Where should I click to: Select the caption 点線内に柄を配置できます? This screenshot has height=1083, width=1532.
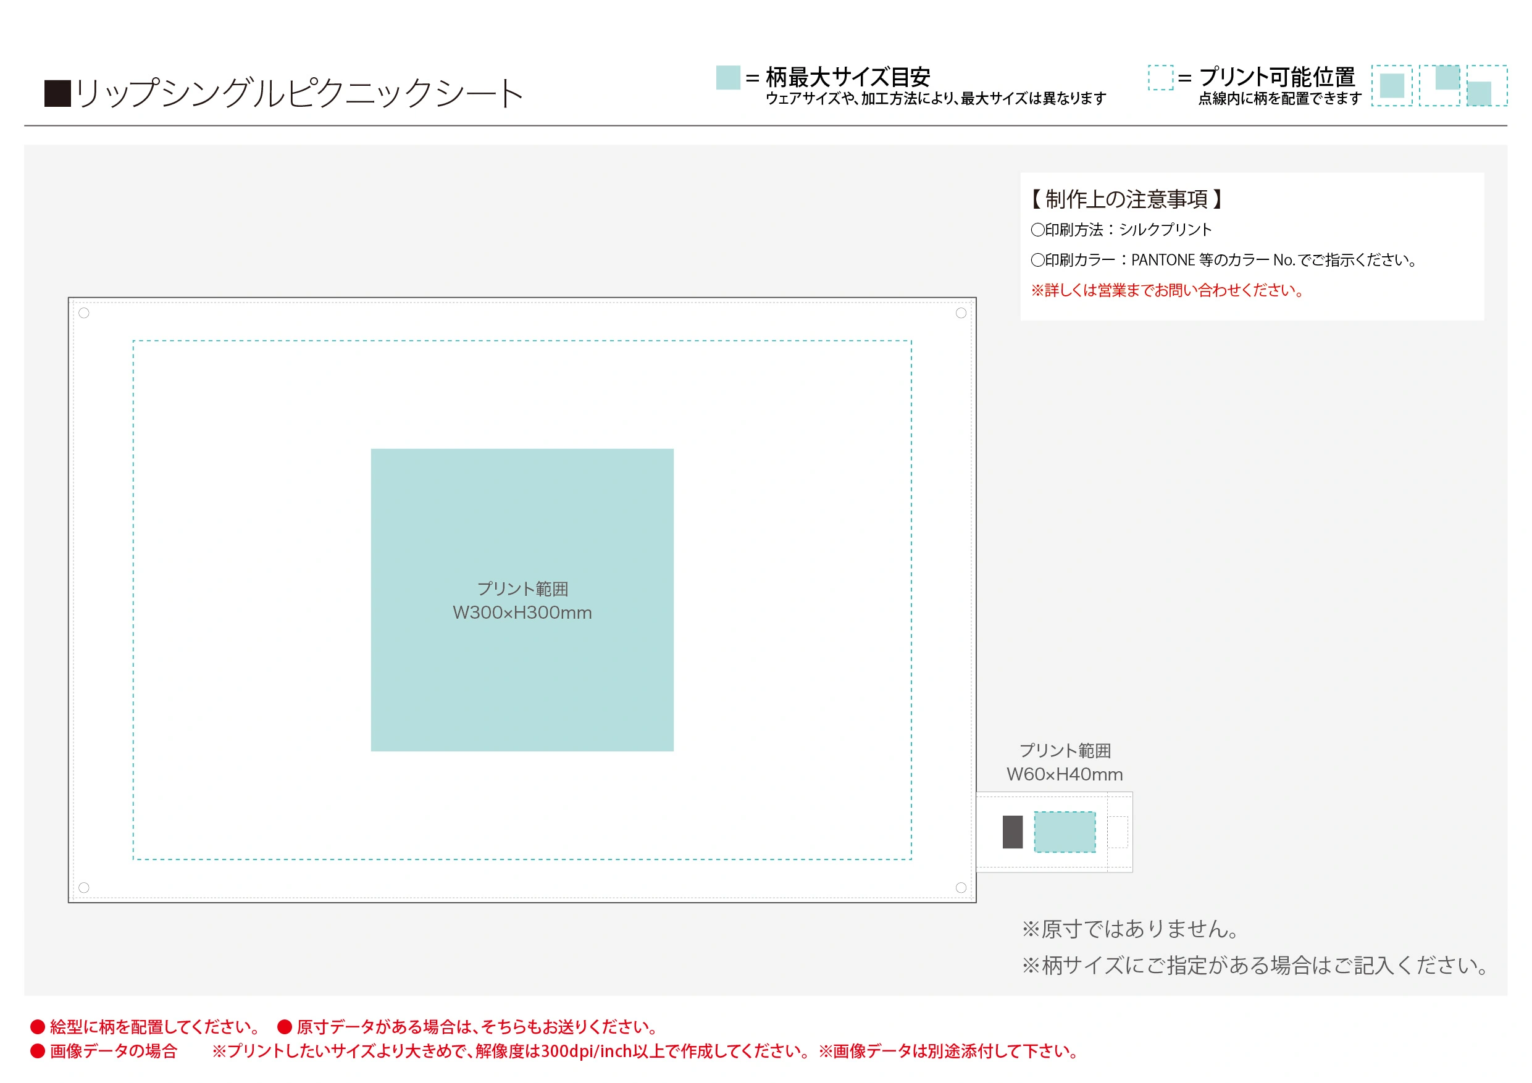tap(1280, 99)
